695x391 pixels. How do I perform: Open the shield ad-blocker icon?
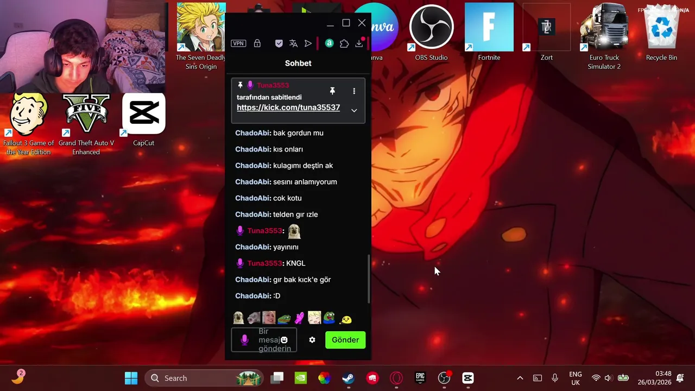click(x=279, y=43)
